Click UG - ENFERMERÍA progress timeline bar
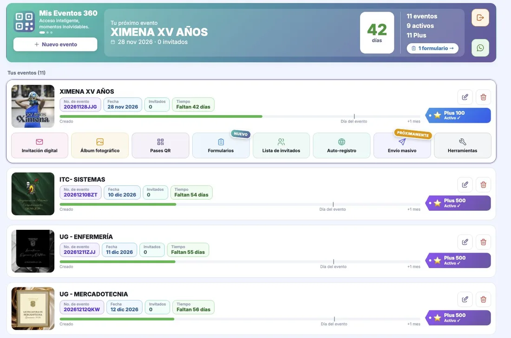The image size is (511, 338). [240, 261]
